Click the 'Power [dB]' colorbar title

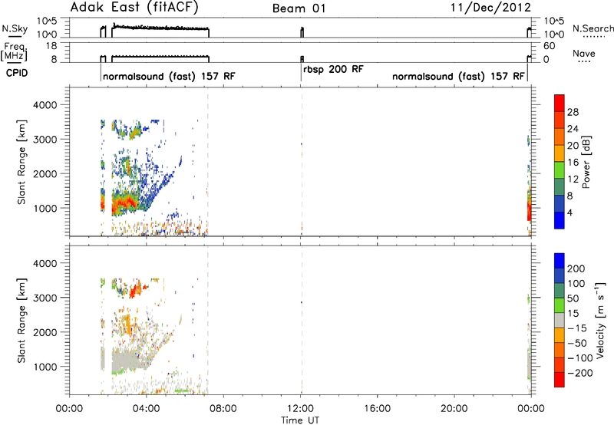point(586,162)
